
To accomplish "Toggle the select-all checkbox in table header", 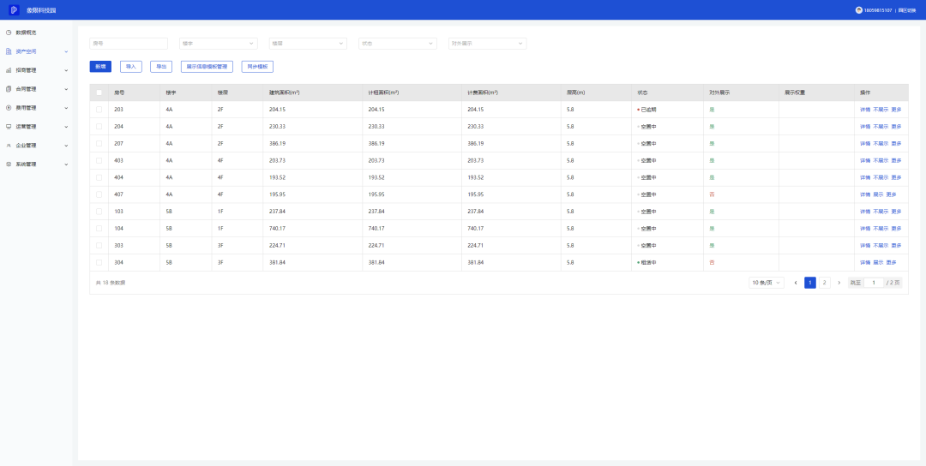I will coord(99,93).
